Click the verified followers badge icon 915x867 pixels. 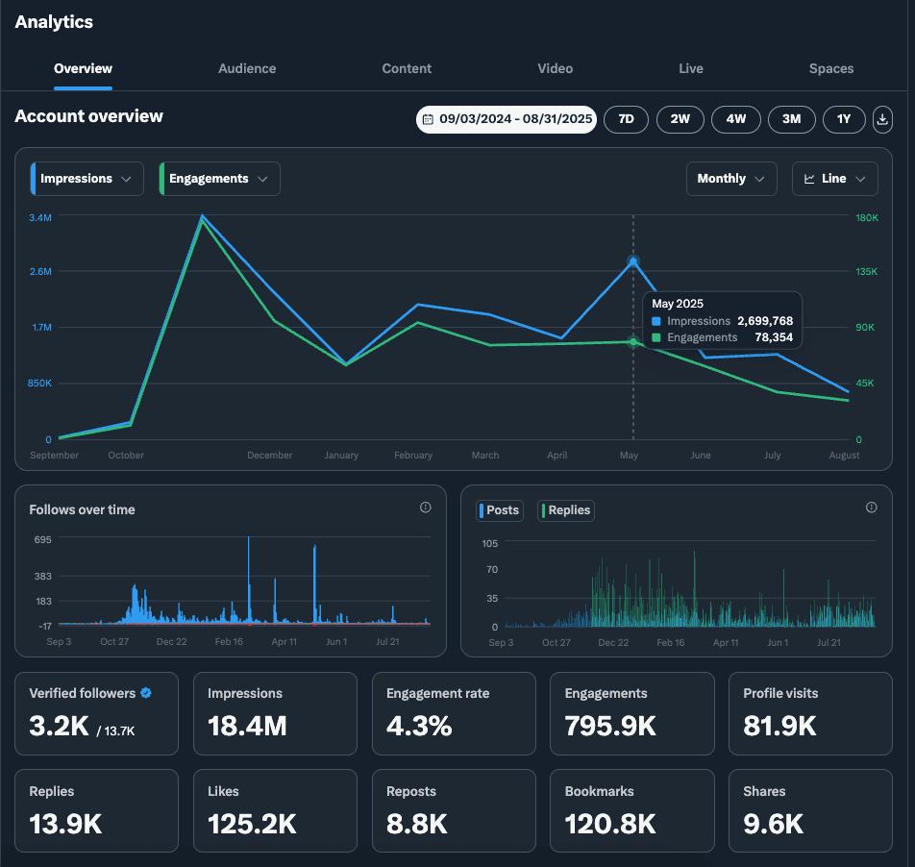point(146,692)
